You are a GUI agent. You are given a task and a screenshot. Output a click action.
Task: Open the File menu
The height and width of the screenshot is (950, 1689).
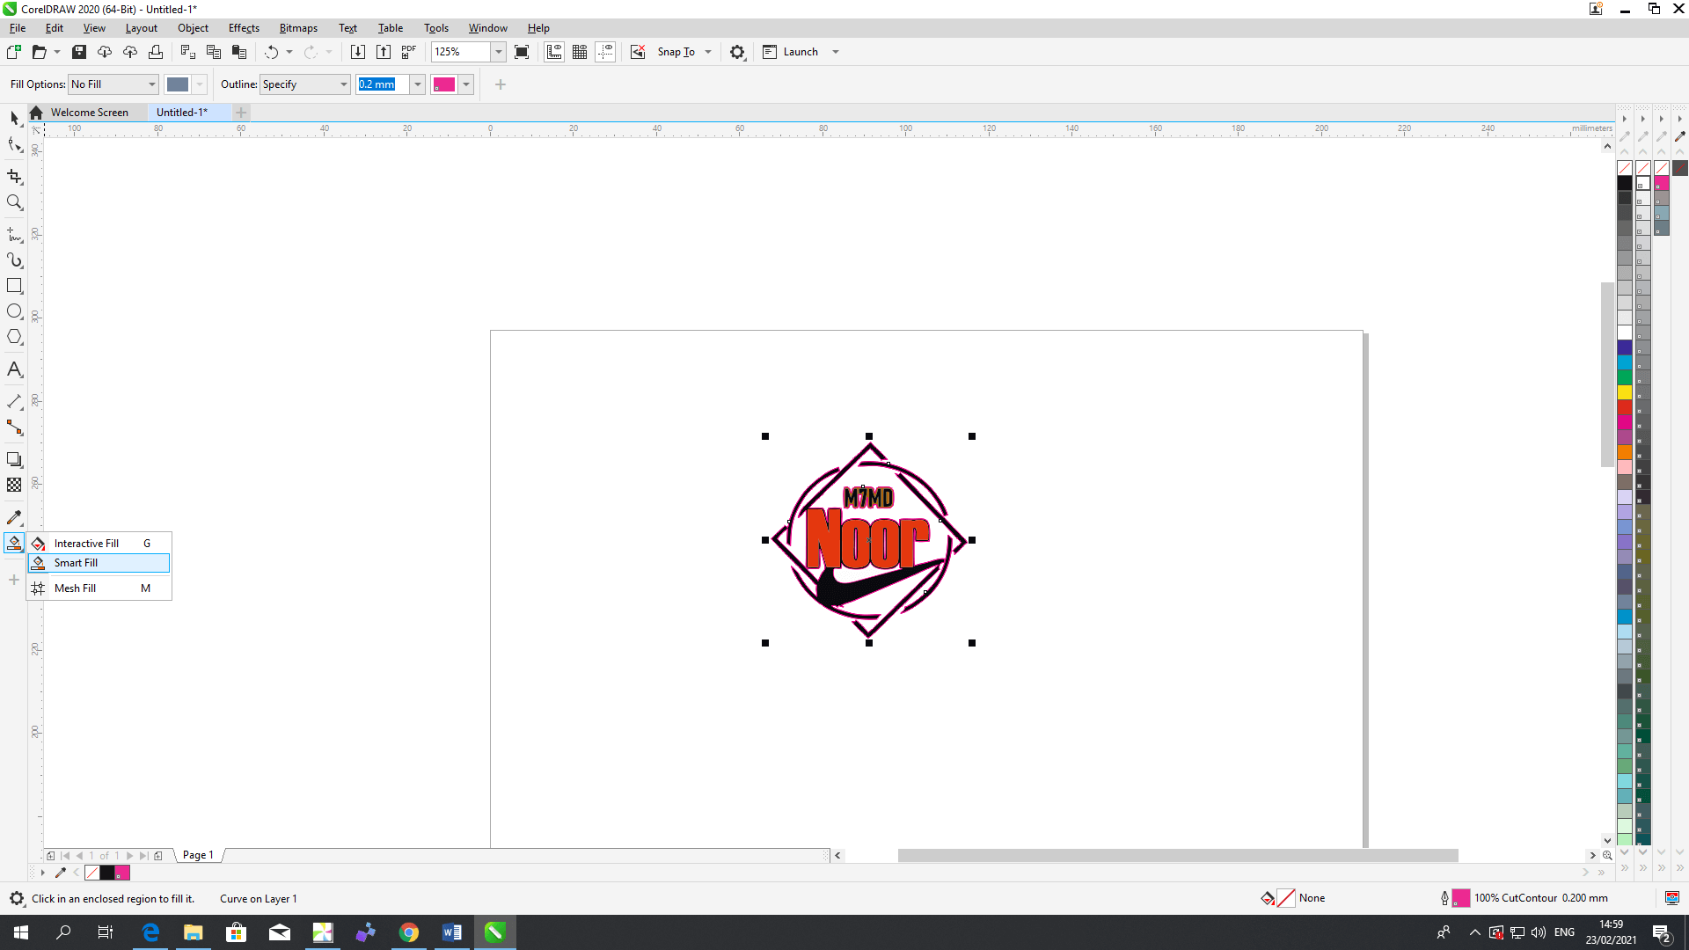tap(18, 28)
